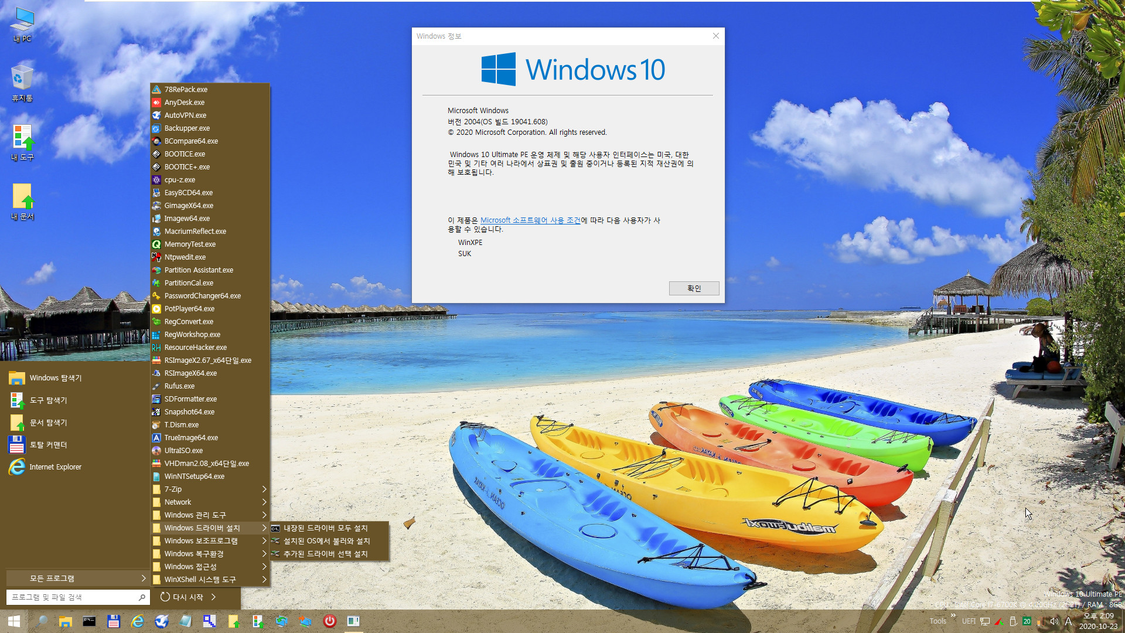Expand the Windows 보조프로그램 submenu

click(x=210, y=541)
